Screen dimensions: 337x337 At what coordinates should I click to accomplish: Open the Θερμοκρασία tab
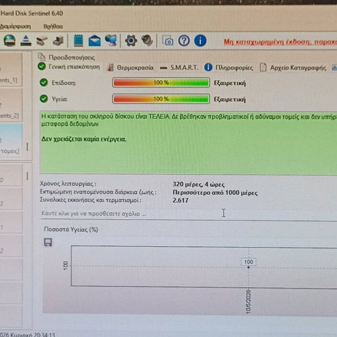[x=131, y=67]
